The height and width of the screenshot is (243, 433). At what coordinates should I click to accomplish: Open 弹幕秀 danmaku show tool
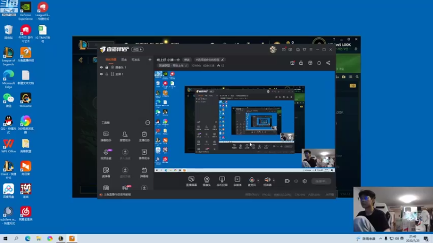coord(144,172)
